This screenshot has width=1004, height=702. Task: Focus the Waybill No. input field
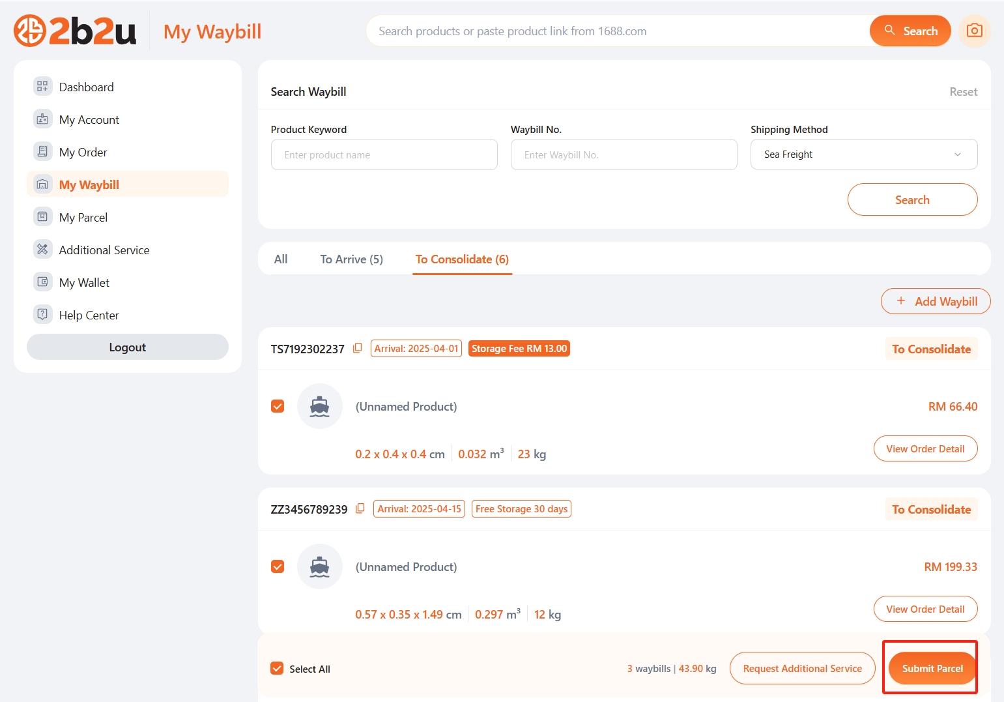[624, 154]
